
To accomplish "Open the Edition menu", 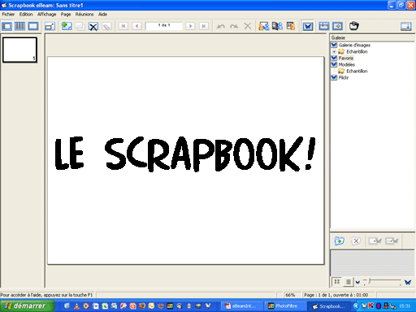I will click(x=26, y=15).
